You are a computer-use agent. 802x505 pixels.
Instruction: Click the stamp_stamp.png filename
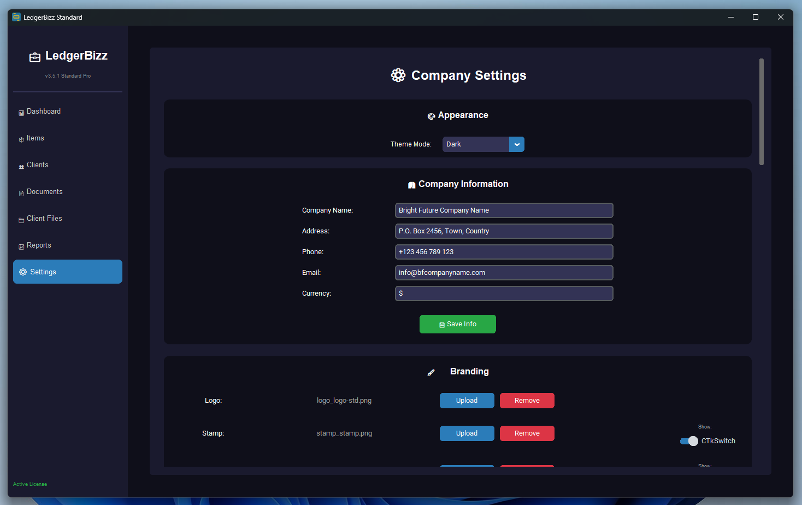coord(344,433)
